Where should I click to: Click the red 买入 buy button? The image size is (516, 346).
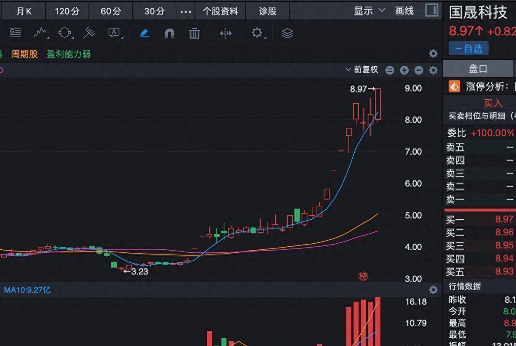tap(493, 103)
